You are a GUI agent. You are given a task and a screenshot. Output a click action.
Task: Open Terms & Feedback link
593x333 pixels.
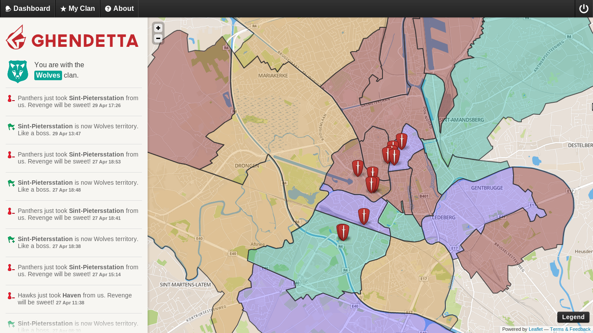point(570,329)
